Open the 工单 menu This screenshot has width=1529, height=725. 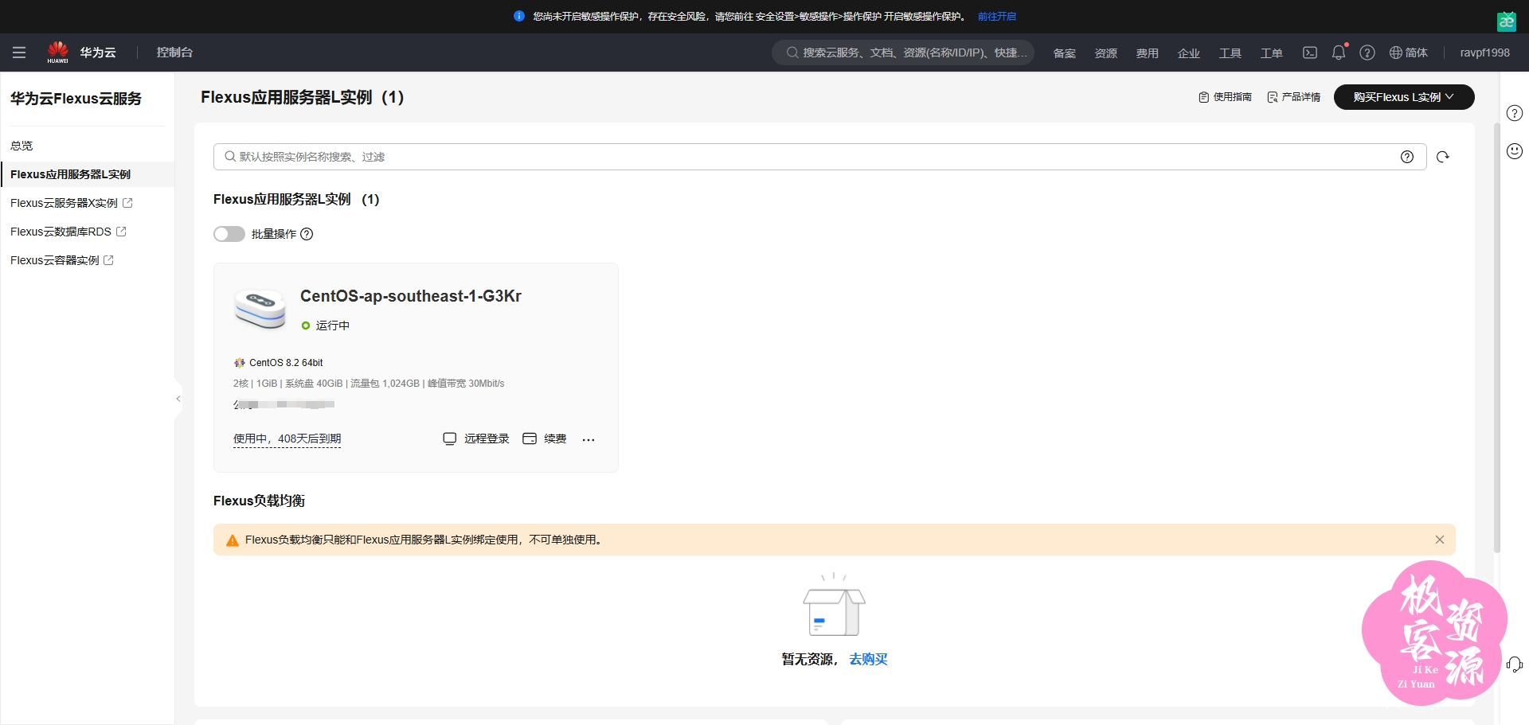pos(1271,53)
